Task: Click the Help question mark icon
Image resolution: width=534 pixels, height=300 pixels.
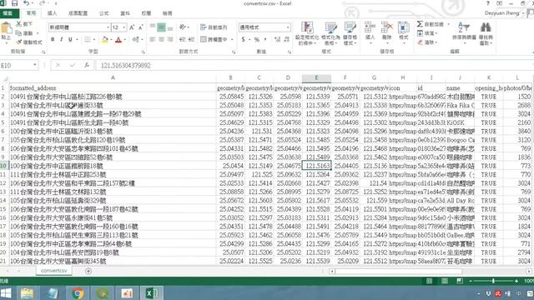Action: click(487, 3)
